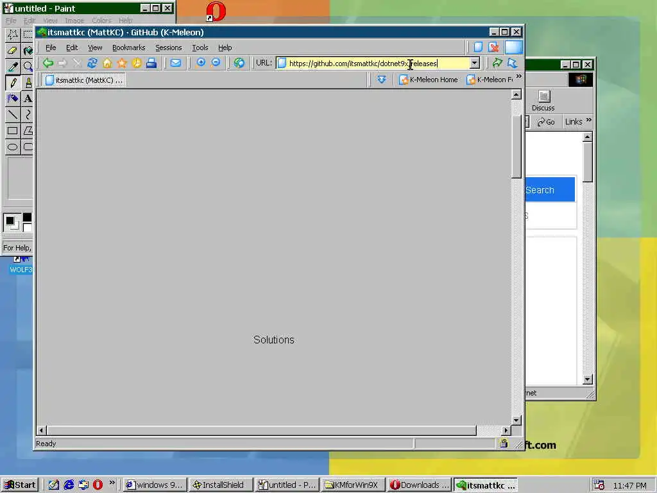Viewport: 657px width, 493px height.
Task: Open the Help menu in K-Meleon
Action: coord(225,48)
